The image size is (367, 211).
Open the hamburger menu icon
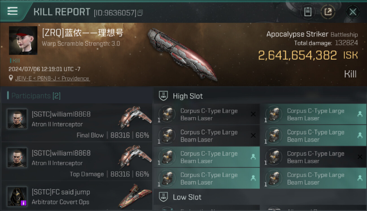12,11
